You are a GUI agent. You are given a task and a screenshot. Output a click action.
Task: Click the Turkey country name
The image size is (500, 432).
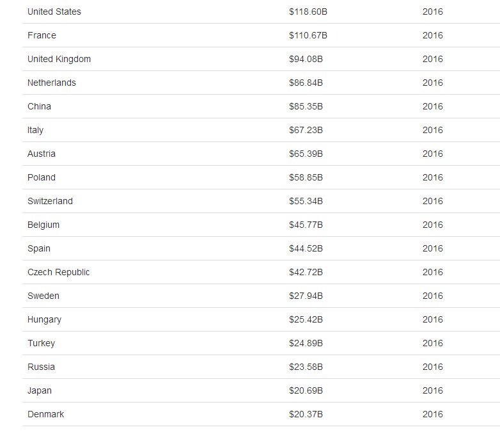[41, 344]
